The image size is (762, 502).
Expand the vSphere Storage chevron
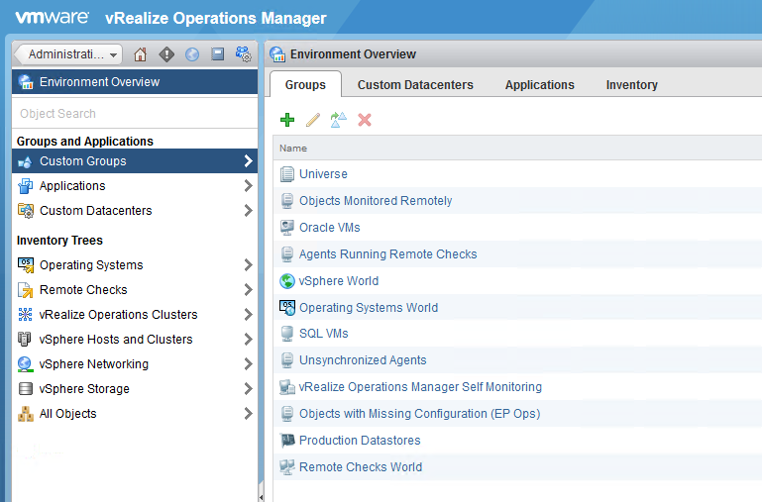point(248,389)
